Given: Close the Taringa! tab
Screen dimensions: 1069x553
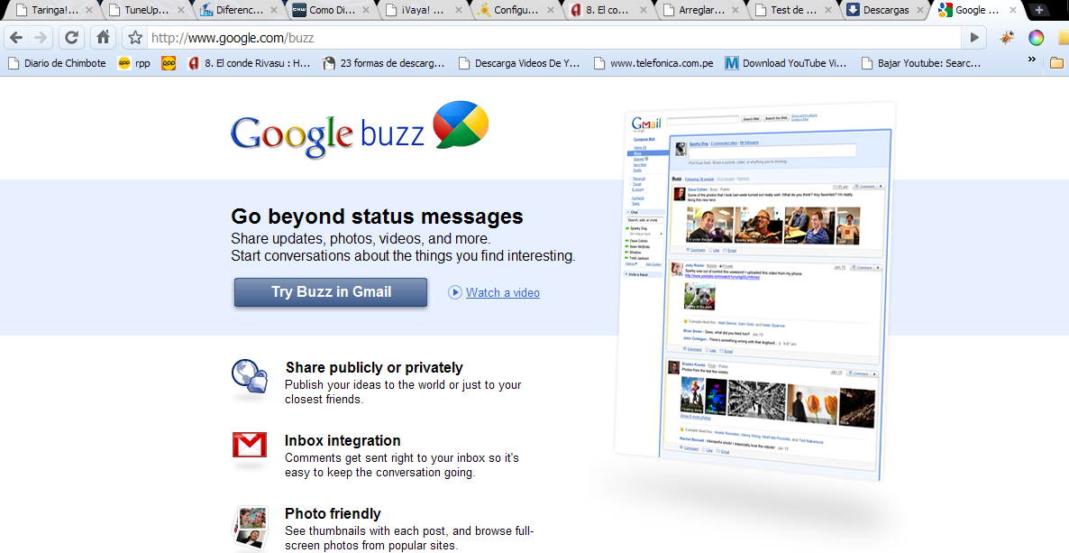Looking at the screenshot, I should coord(89,10).
